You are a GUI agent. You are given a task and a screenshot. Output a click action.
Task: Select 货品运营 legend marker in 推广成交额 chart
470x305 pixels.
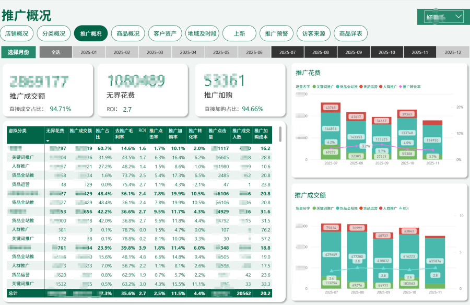(361, 208)
